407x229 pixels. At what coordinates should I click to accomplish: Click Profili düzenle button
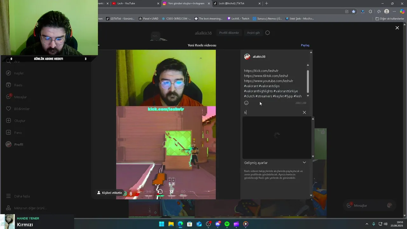(x=229, y=33)
